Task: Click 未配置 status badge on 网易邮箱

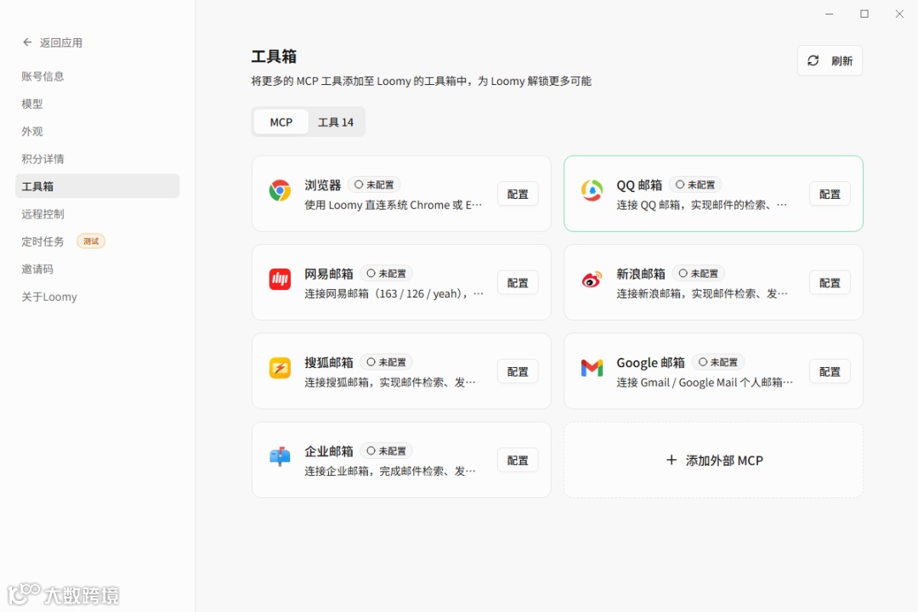Action: tap(387, 274)
